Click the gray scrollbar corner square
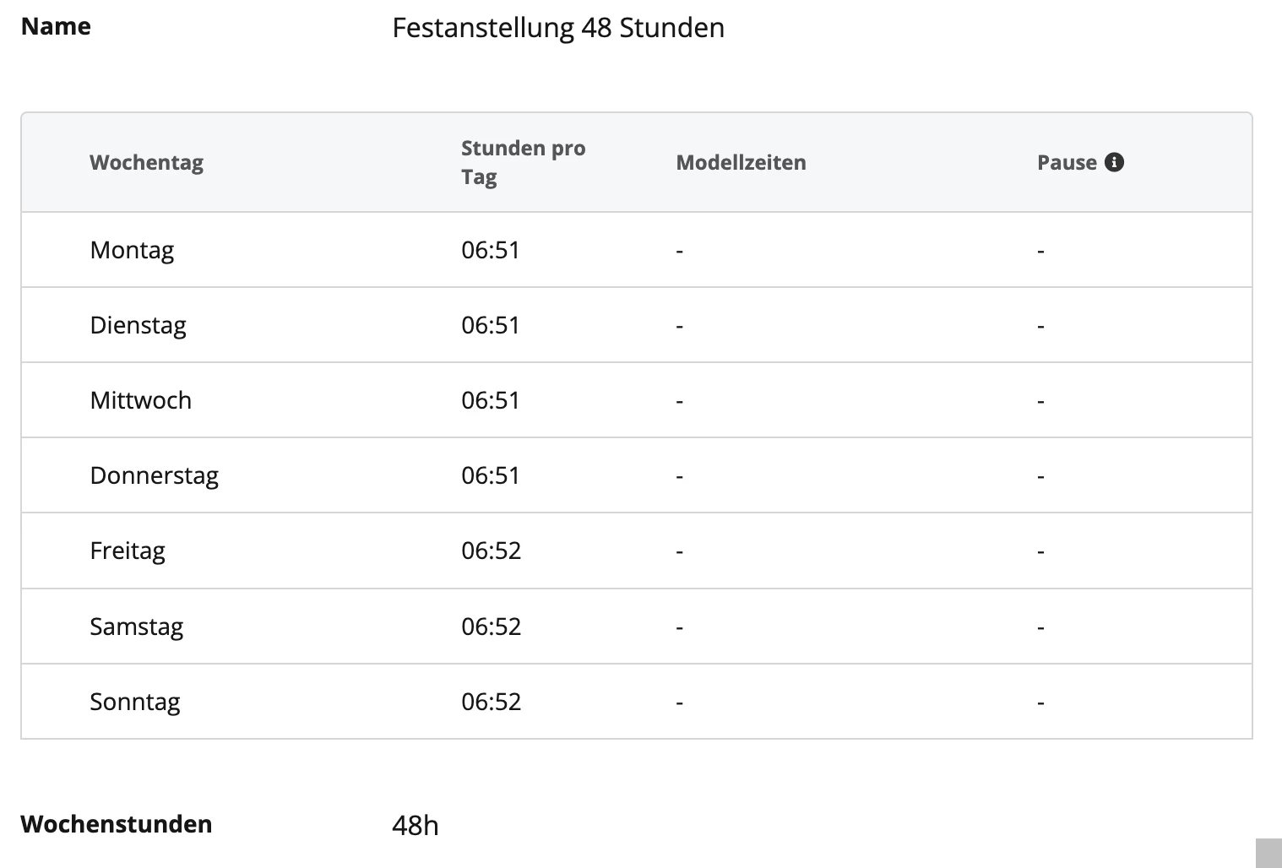Image resolution: width=1282 pixels, height=868 pixels. point(1268,853)
